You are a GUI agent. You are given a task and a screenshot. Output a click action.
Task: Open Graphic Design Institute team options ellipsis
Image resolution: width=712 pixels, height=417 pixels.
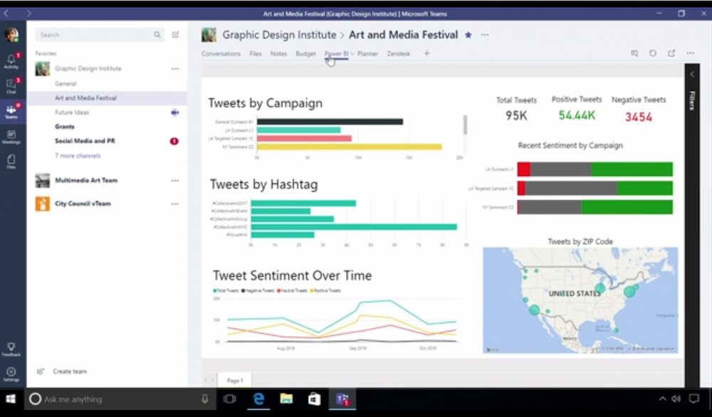[175, 68]
